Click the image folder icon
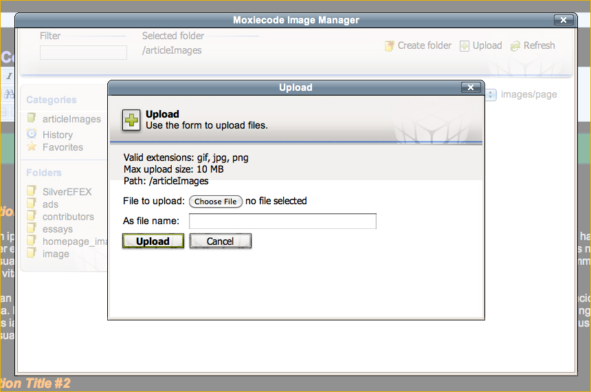 pos(32,252)
